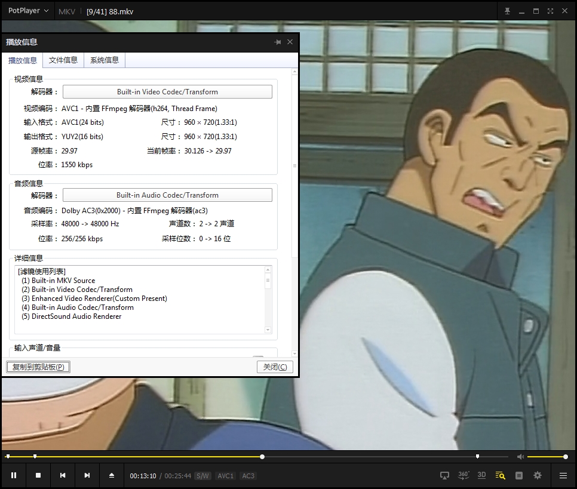Image resolution: width=577 pixels, height=489 pixels.
Task: Click the '256/256 kbps' audio bitrate value
Action: point(82,239)
